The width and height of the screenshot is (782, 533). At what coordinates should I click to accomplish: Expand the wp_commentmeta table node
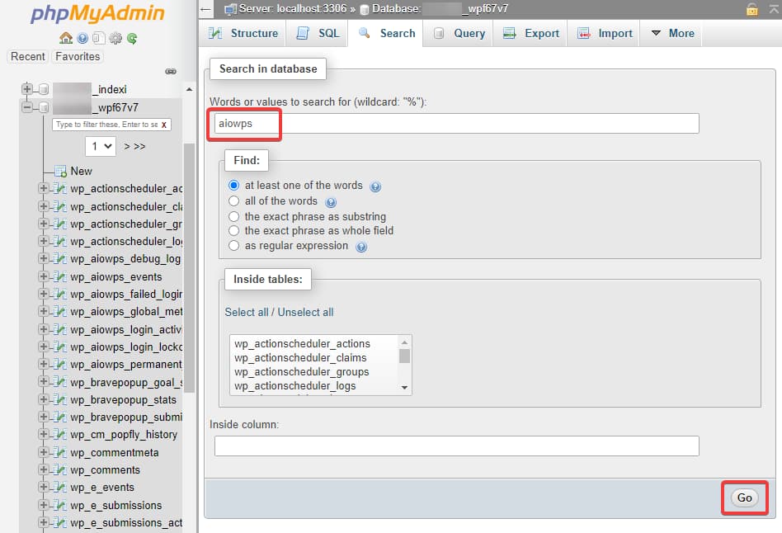(44, 452)
